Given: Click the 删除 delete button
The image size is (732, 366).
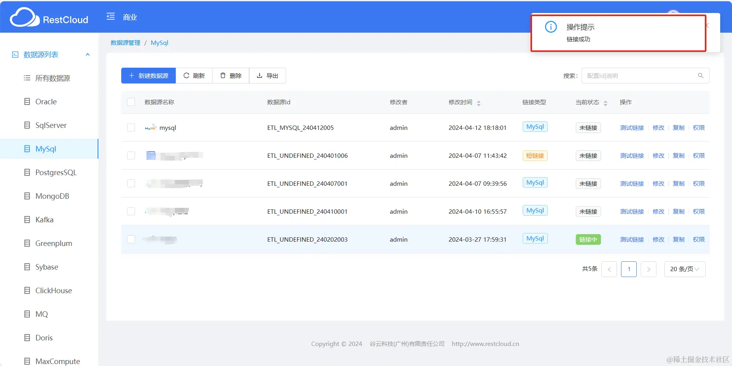Looking at the screenshot, I should (231, 76).
